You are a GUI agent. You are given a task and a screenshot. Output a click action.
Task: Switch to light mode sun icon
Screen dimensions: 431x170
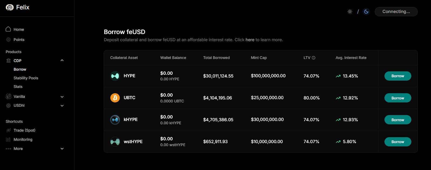coord(350,12)
